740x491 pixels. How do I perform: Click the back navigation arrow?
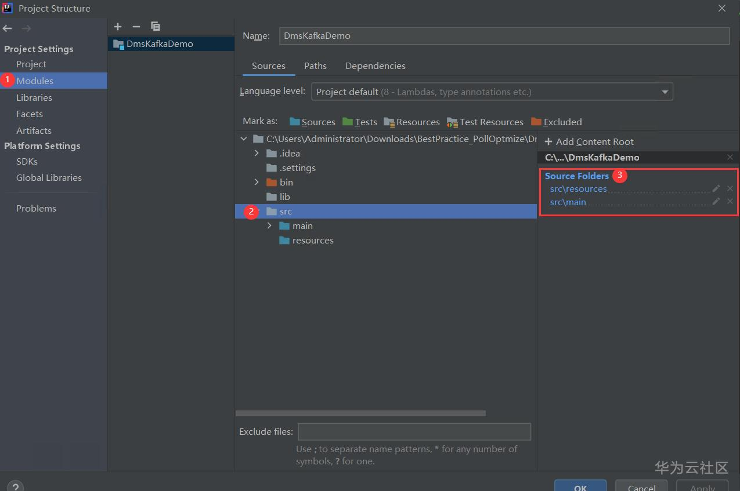click(x=8, y=28)
